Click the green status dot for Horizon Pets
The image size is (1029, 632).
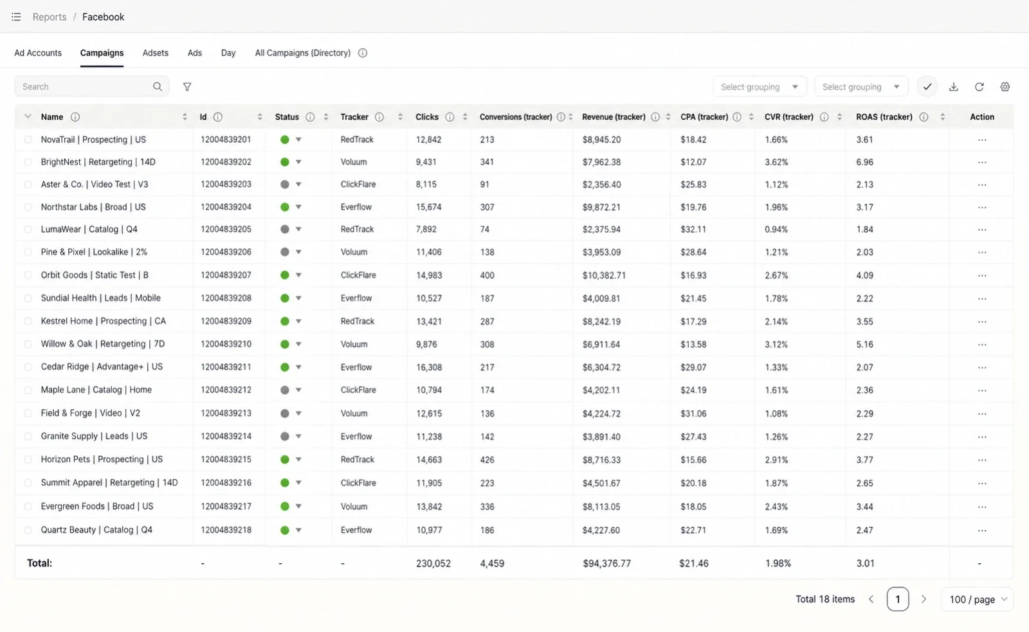point(284,460)
